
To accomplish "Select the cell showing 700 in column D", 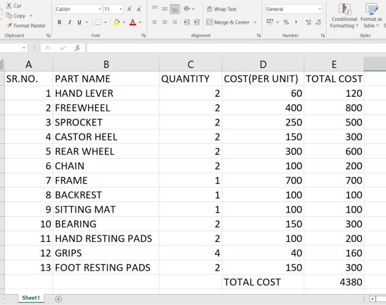I will tap(263, 181).
